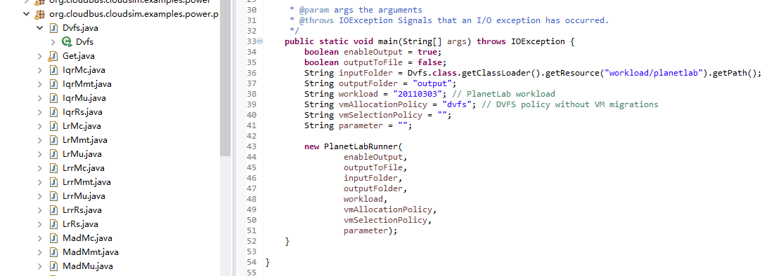Screen dimensions: 776x276
Task: Click the IqrMmt.java file icon
Action: tap(54, 84)
